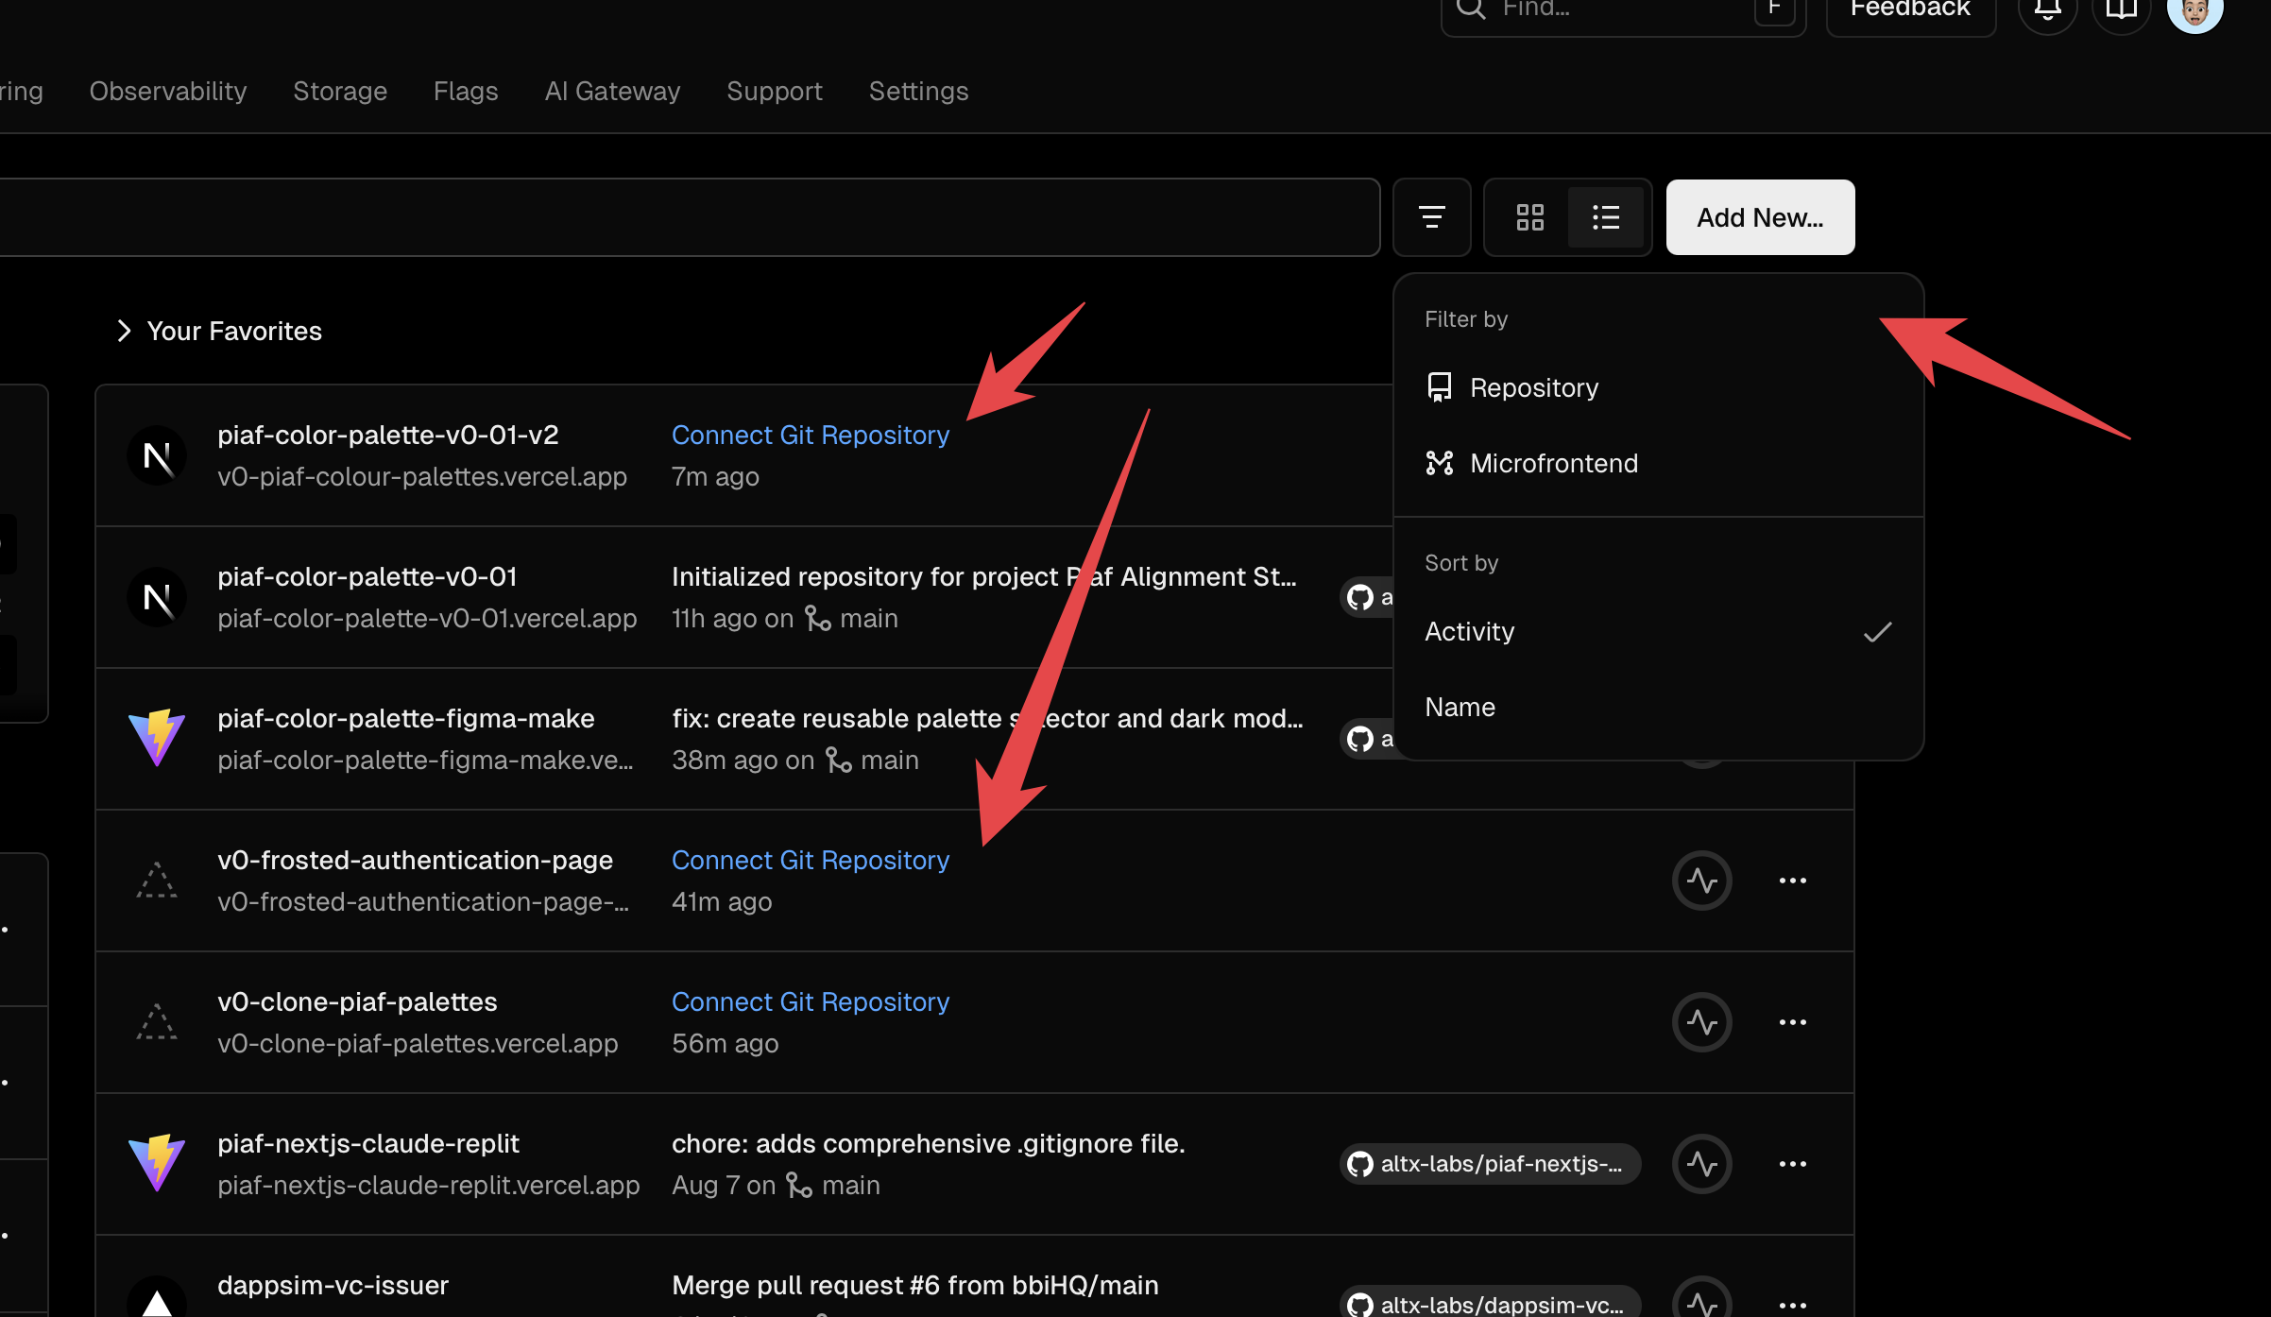Open user avatar account menu
Viewport: 2271px width, 1317px height.
tap(2194, 11)
